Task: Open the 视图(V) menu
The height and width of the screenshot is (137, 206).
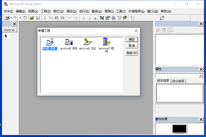Action: (x=33, y=11)
